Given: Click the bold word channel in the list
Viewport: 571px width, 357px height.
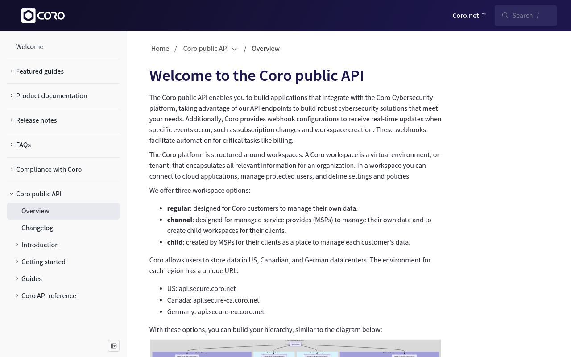Looking at the screenshot, I should pos(180,220).
